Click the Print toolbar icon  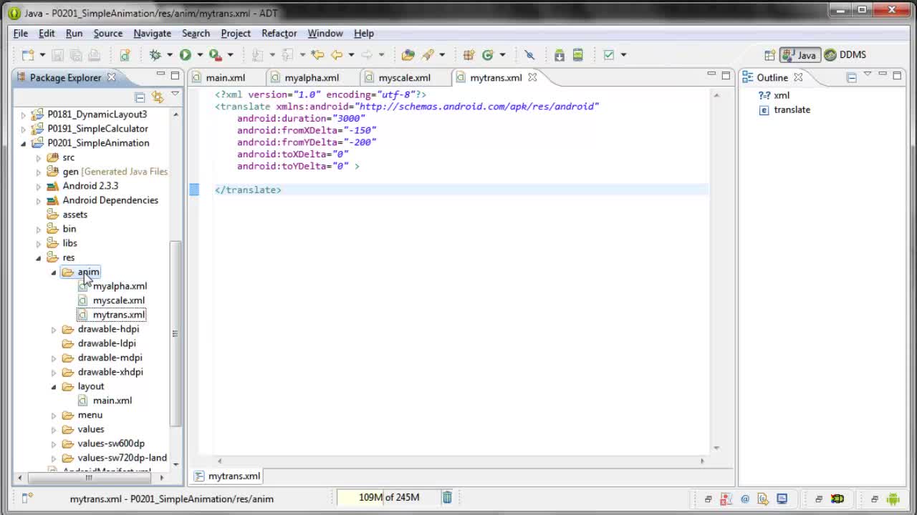click(x=94, y=55)
